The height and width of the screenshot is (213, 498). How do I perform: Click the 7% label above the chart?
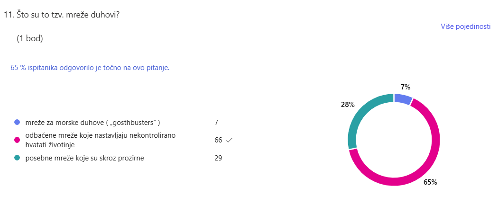(405, 87)
